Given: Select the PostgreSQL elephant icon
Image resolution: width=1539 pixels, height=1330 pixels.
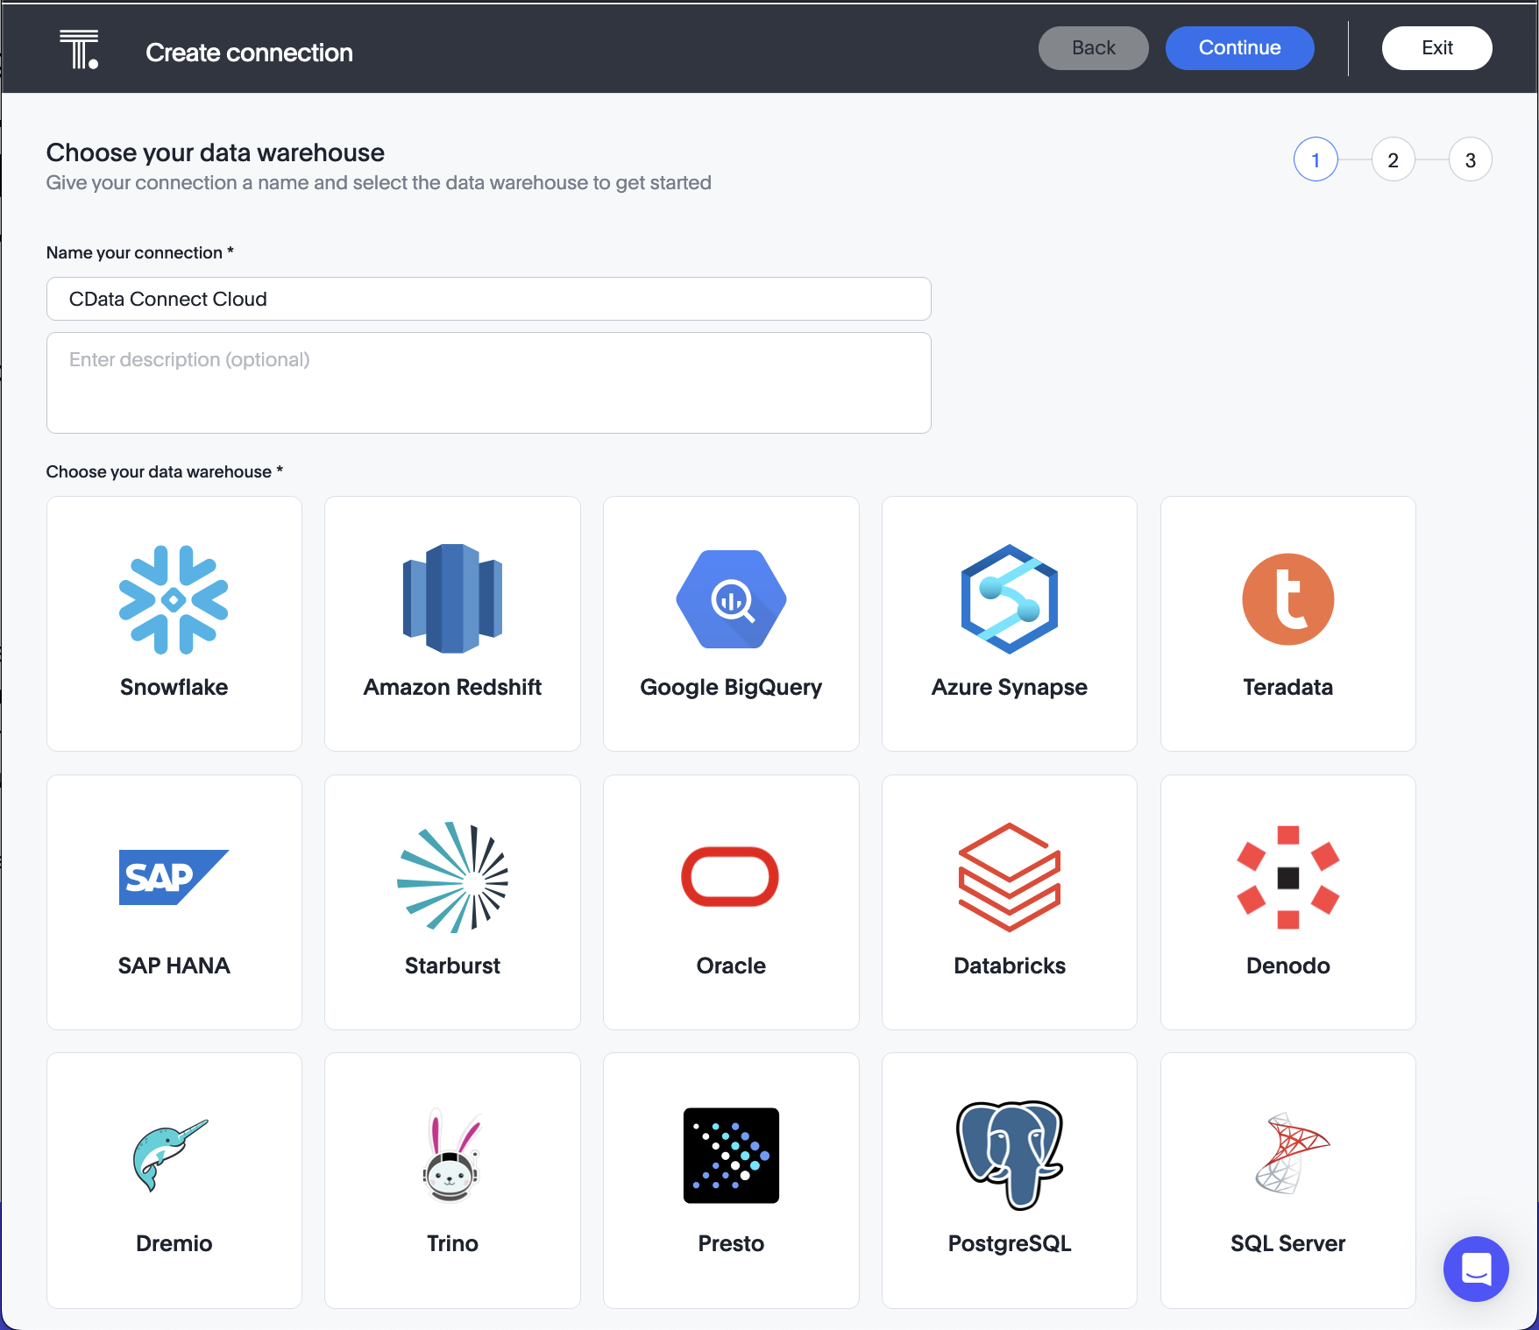Looking at the screenshot, I should pyautogui.click(x=1010, y=1156).
